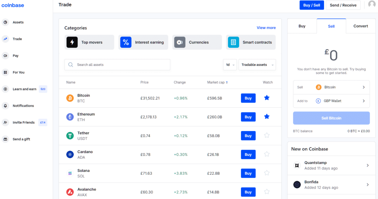Add Avalanche to watchlist star
The width and height of the screenshot is (378, 199).
click(x=267, y=192)
